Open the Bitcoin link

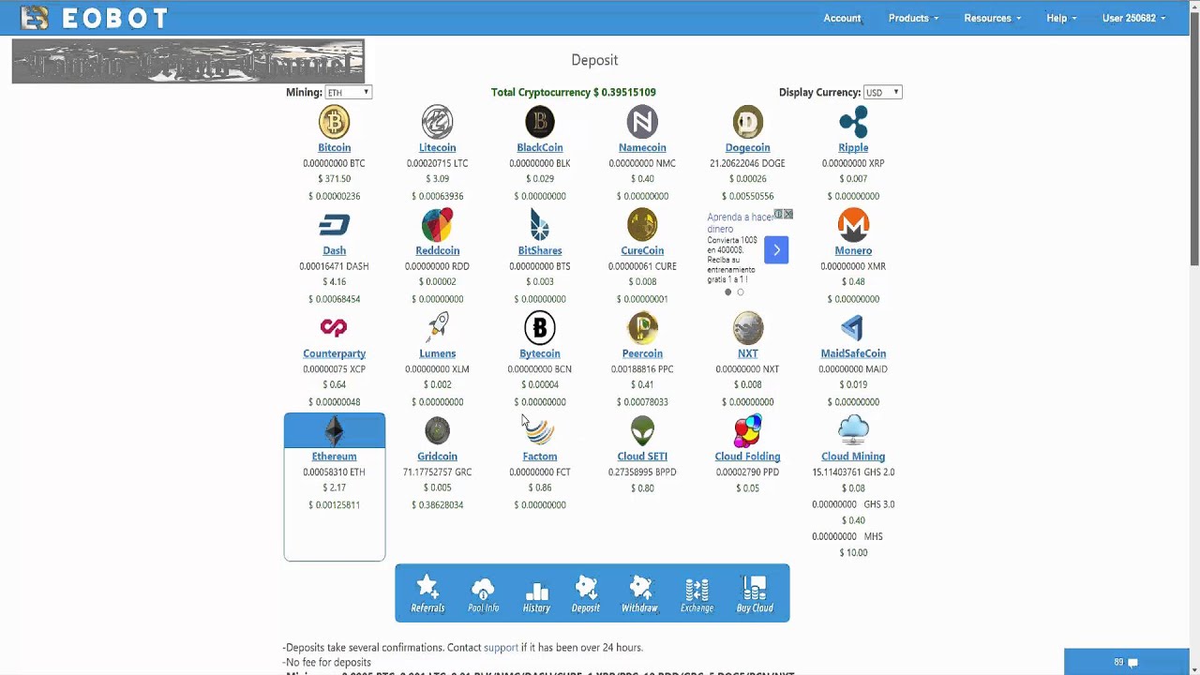pyautogui.click(x=334, y=147)
